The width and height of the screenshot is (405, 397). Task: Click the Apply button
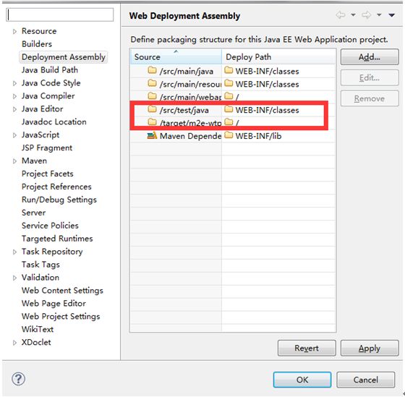point(370,349)
